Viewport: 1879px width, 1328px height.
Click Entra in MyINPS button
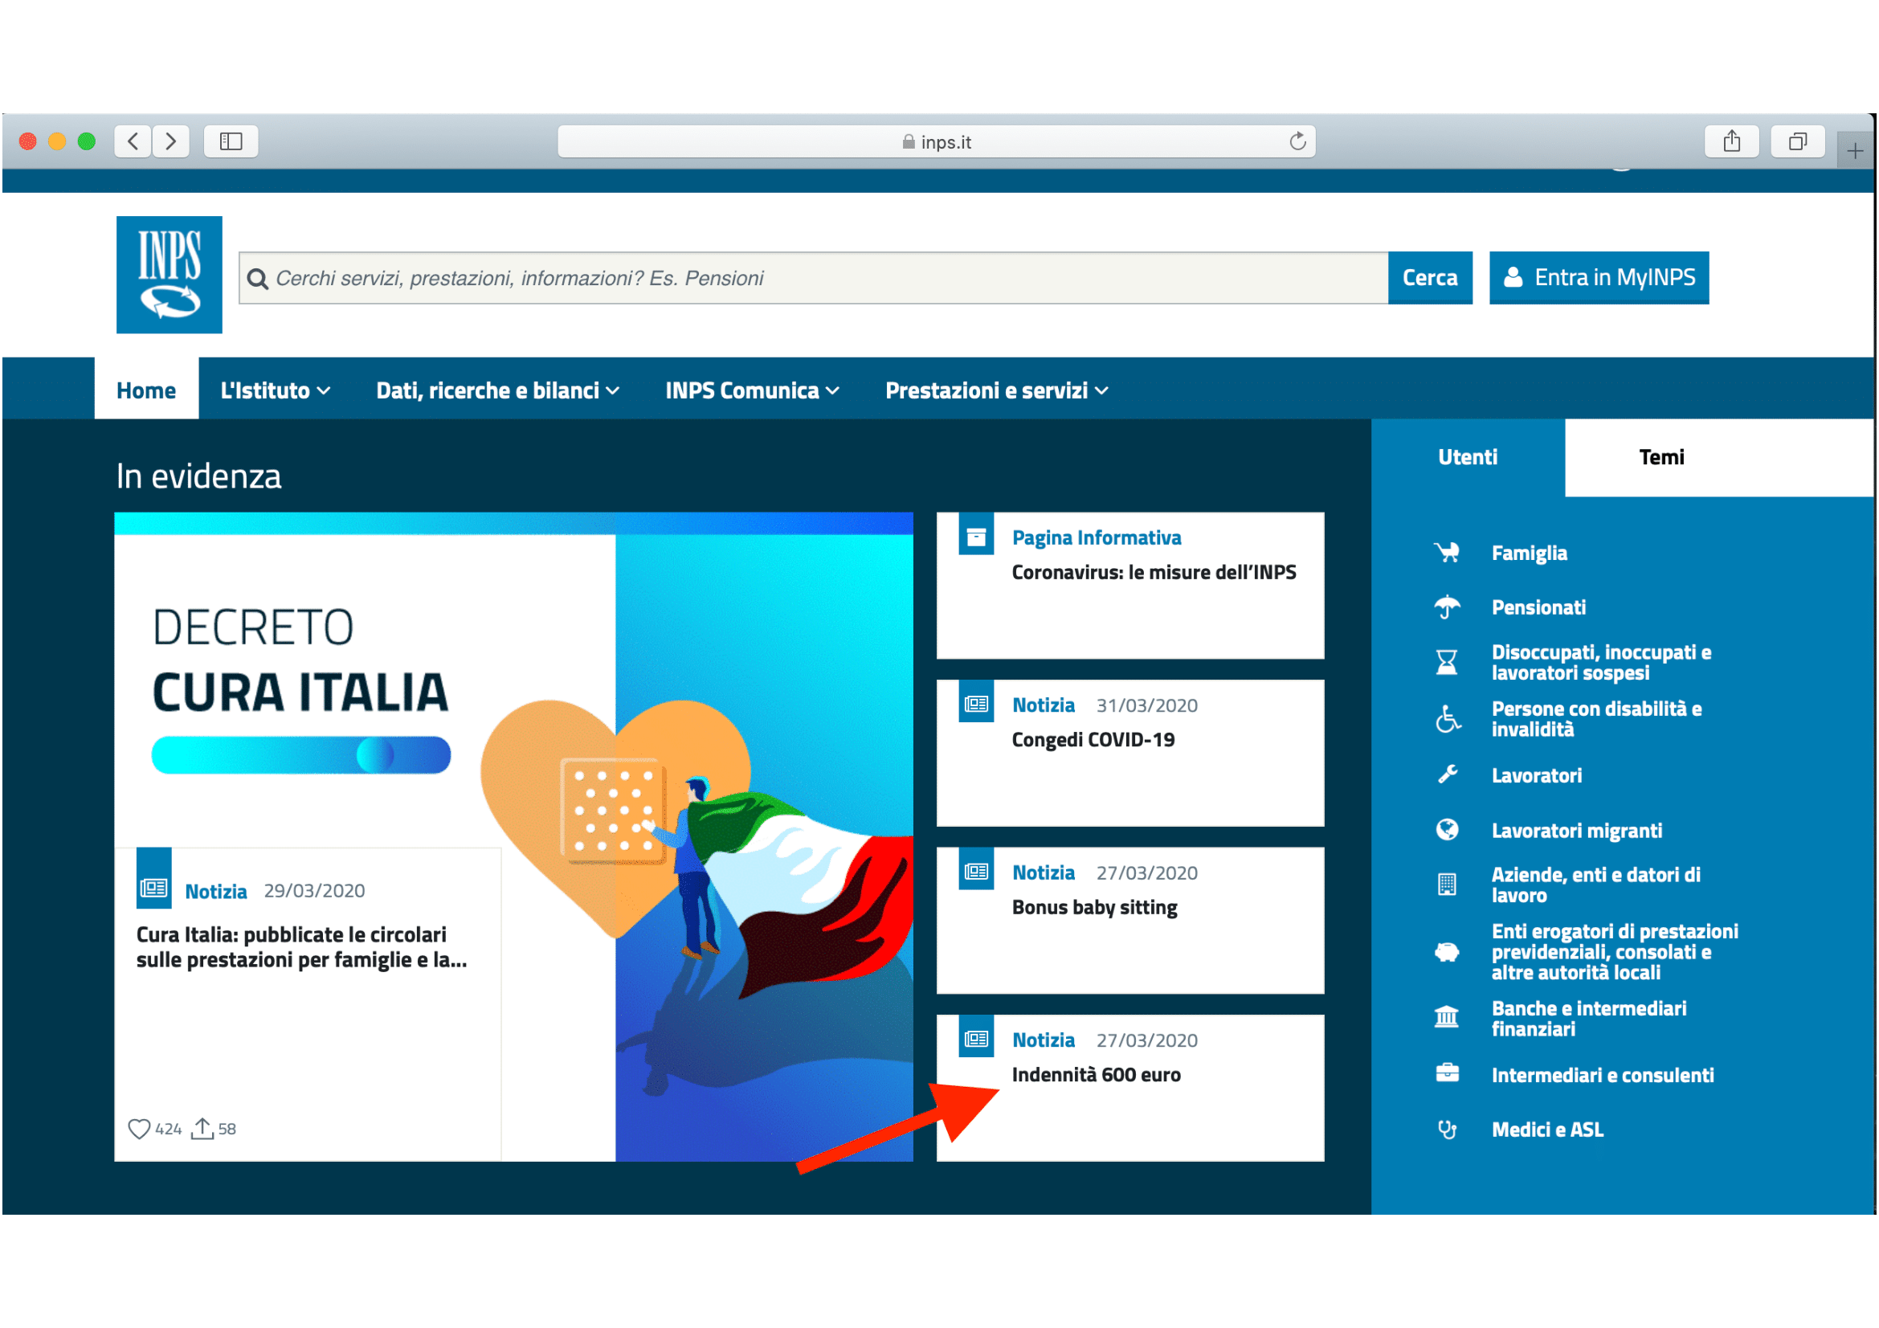point(1599,278)
